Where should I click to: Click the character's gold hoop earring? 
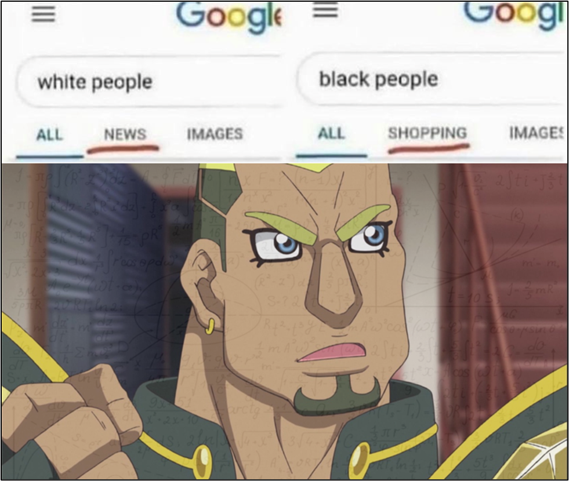(210, 326)
